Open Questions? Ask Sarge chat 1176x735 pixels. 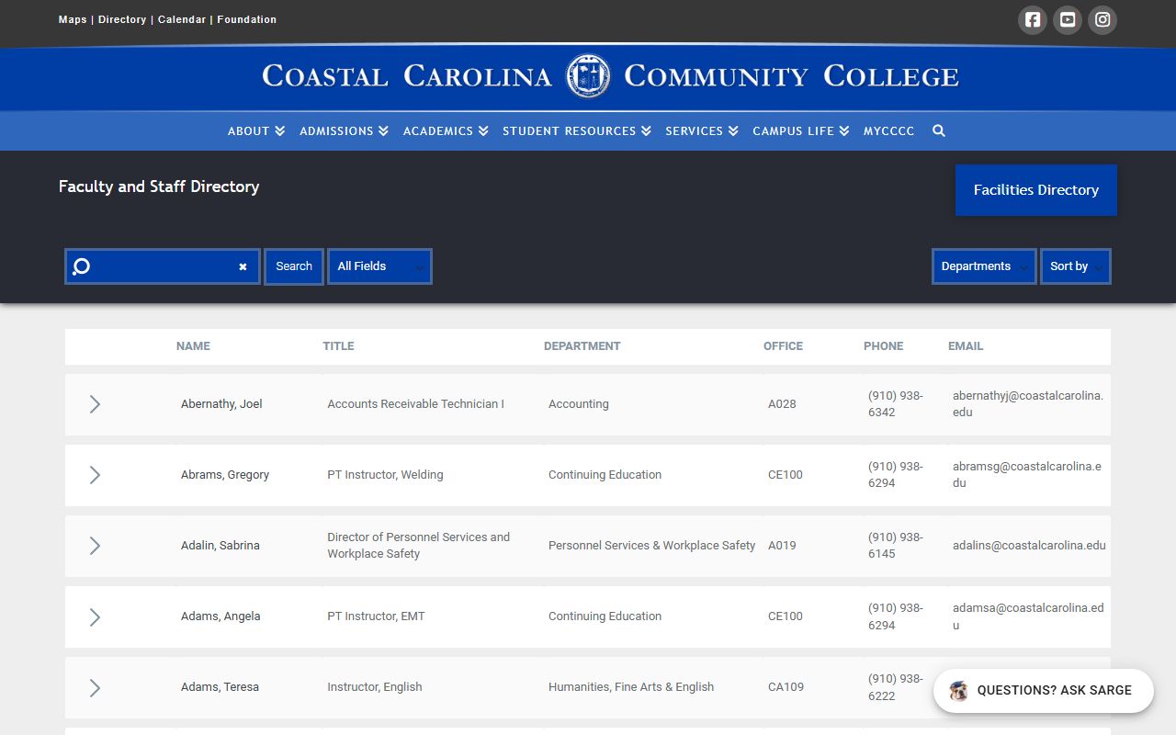(1044, 691)
